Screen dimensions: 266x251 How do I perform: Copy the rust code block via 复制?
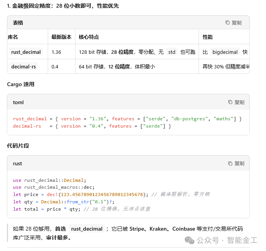point(236,163)
